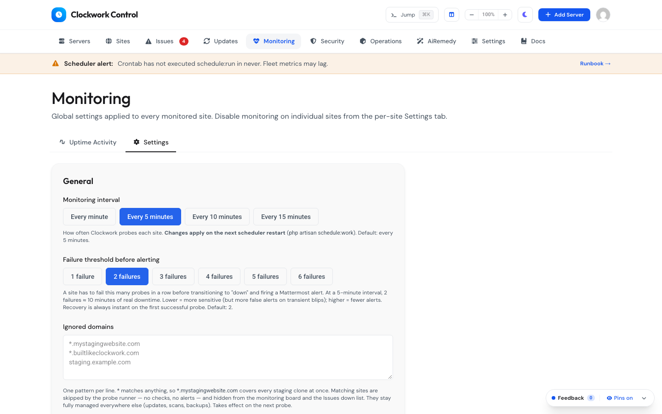Open the Jump command palette
This screenshot has height=414, width=662.
pyautogui.click(x=412, y=15)
